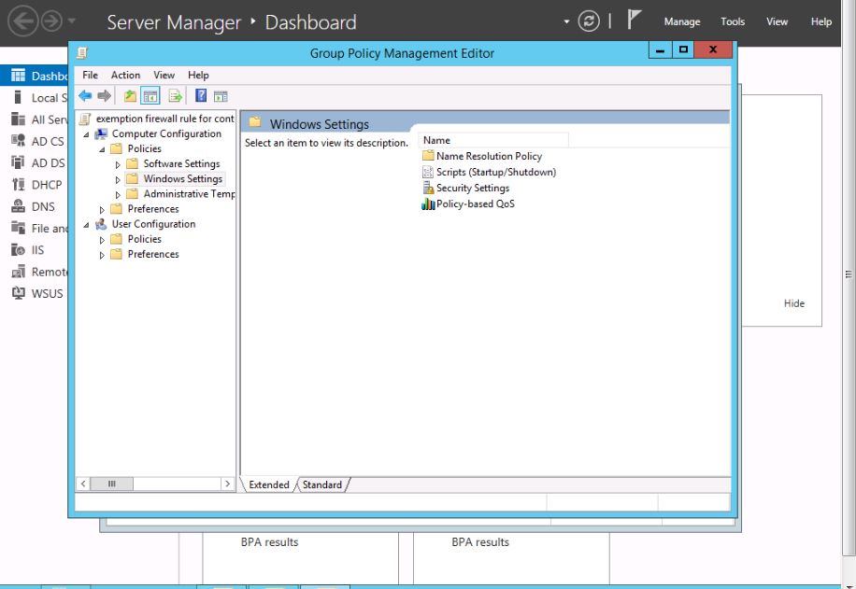Collapse the Computer Configuration node

[86, 134]
